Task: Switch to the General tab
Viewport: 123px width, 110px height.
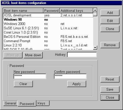Action: pyautogui.click(x=10, y=103)
